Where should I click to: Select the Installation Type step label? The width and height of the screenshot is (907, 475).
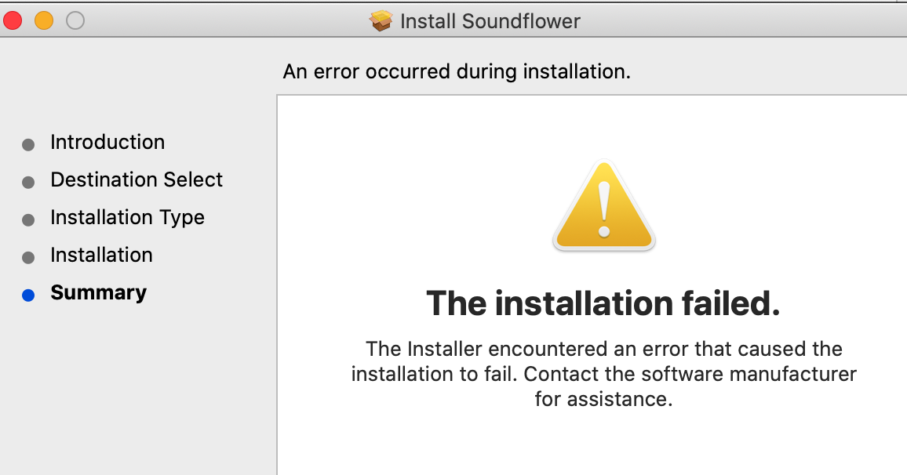tap(127, 217)
